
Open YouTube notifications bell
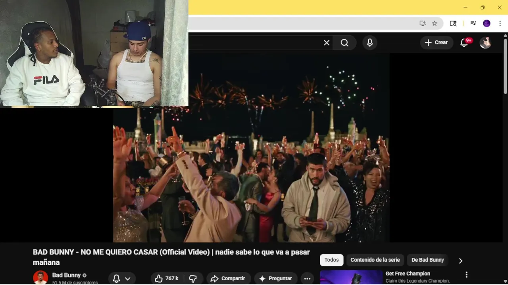click(464, 43)
